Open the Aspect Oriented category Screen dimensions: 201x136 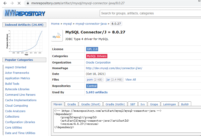pos(15,67)
